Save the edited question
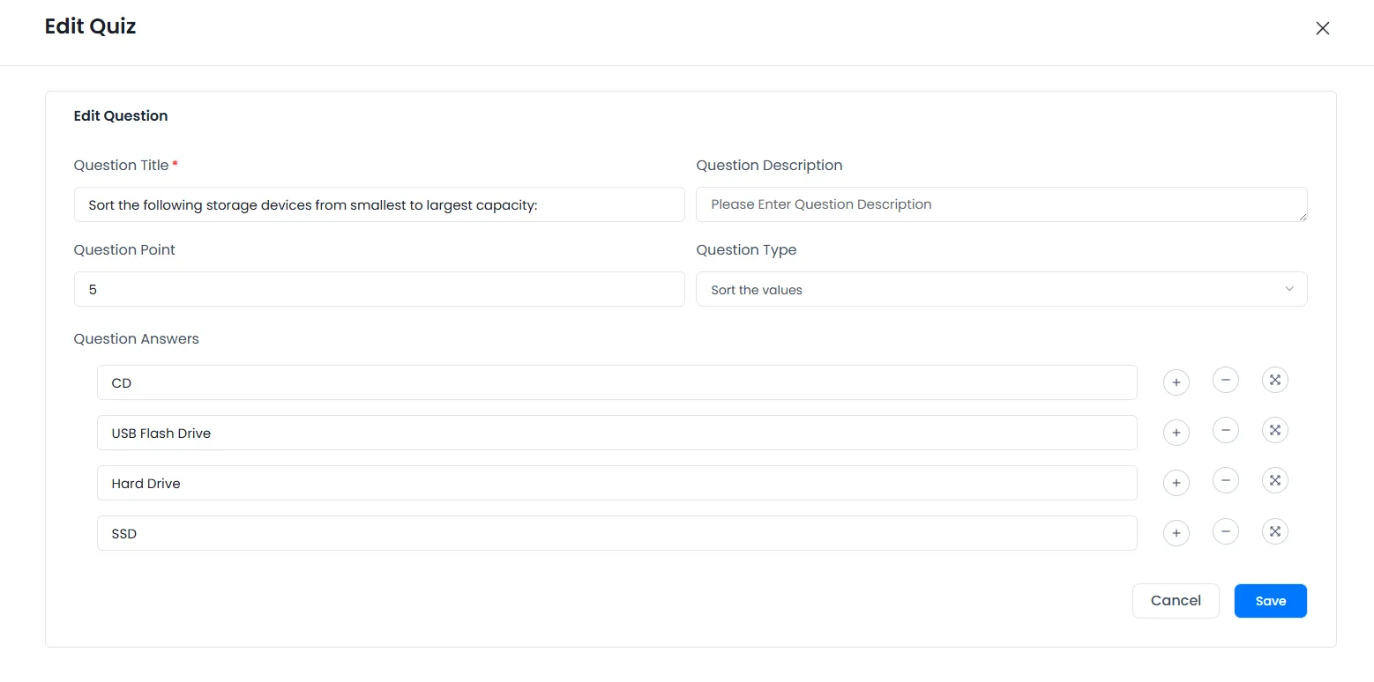The width and height of the screenshot is (1374, 682). click(x=1270, y=600)
